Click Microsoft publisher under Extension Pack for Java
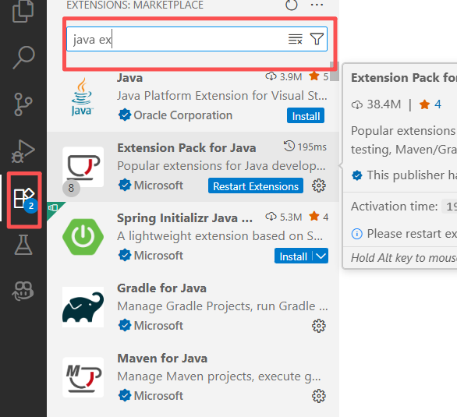Image resolution: width=457 pixels, height=417 pixels. click(x=158, y=186)
